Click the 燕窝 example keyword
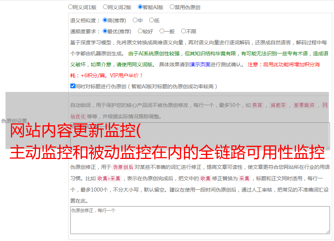334x241 pixels. tap(257, 105)
